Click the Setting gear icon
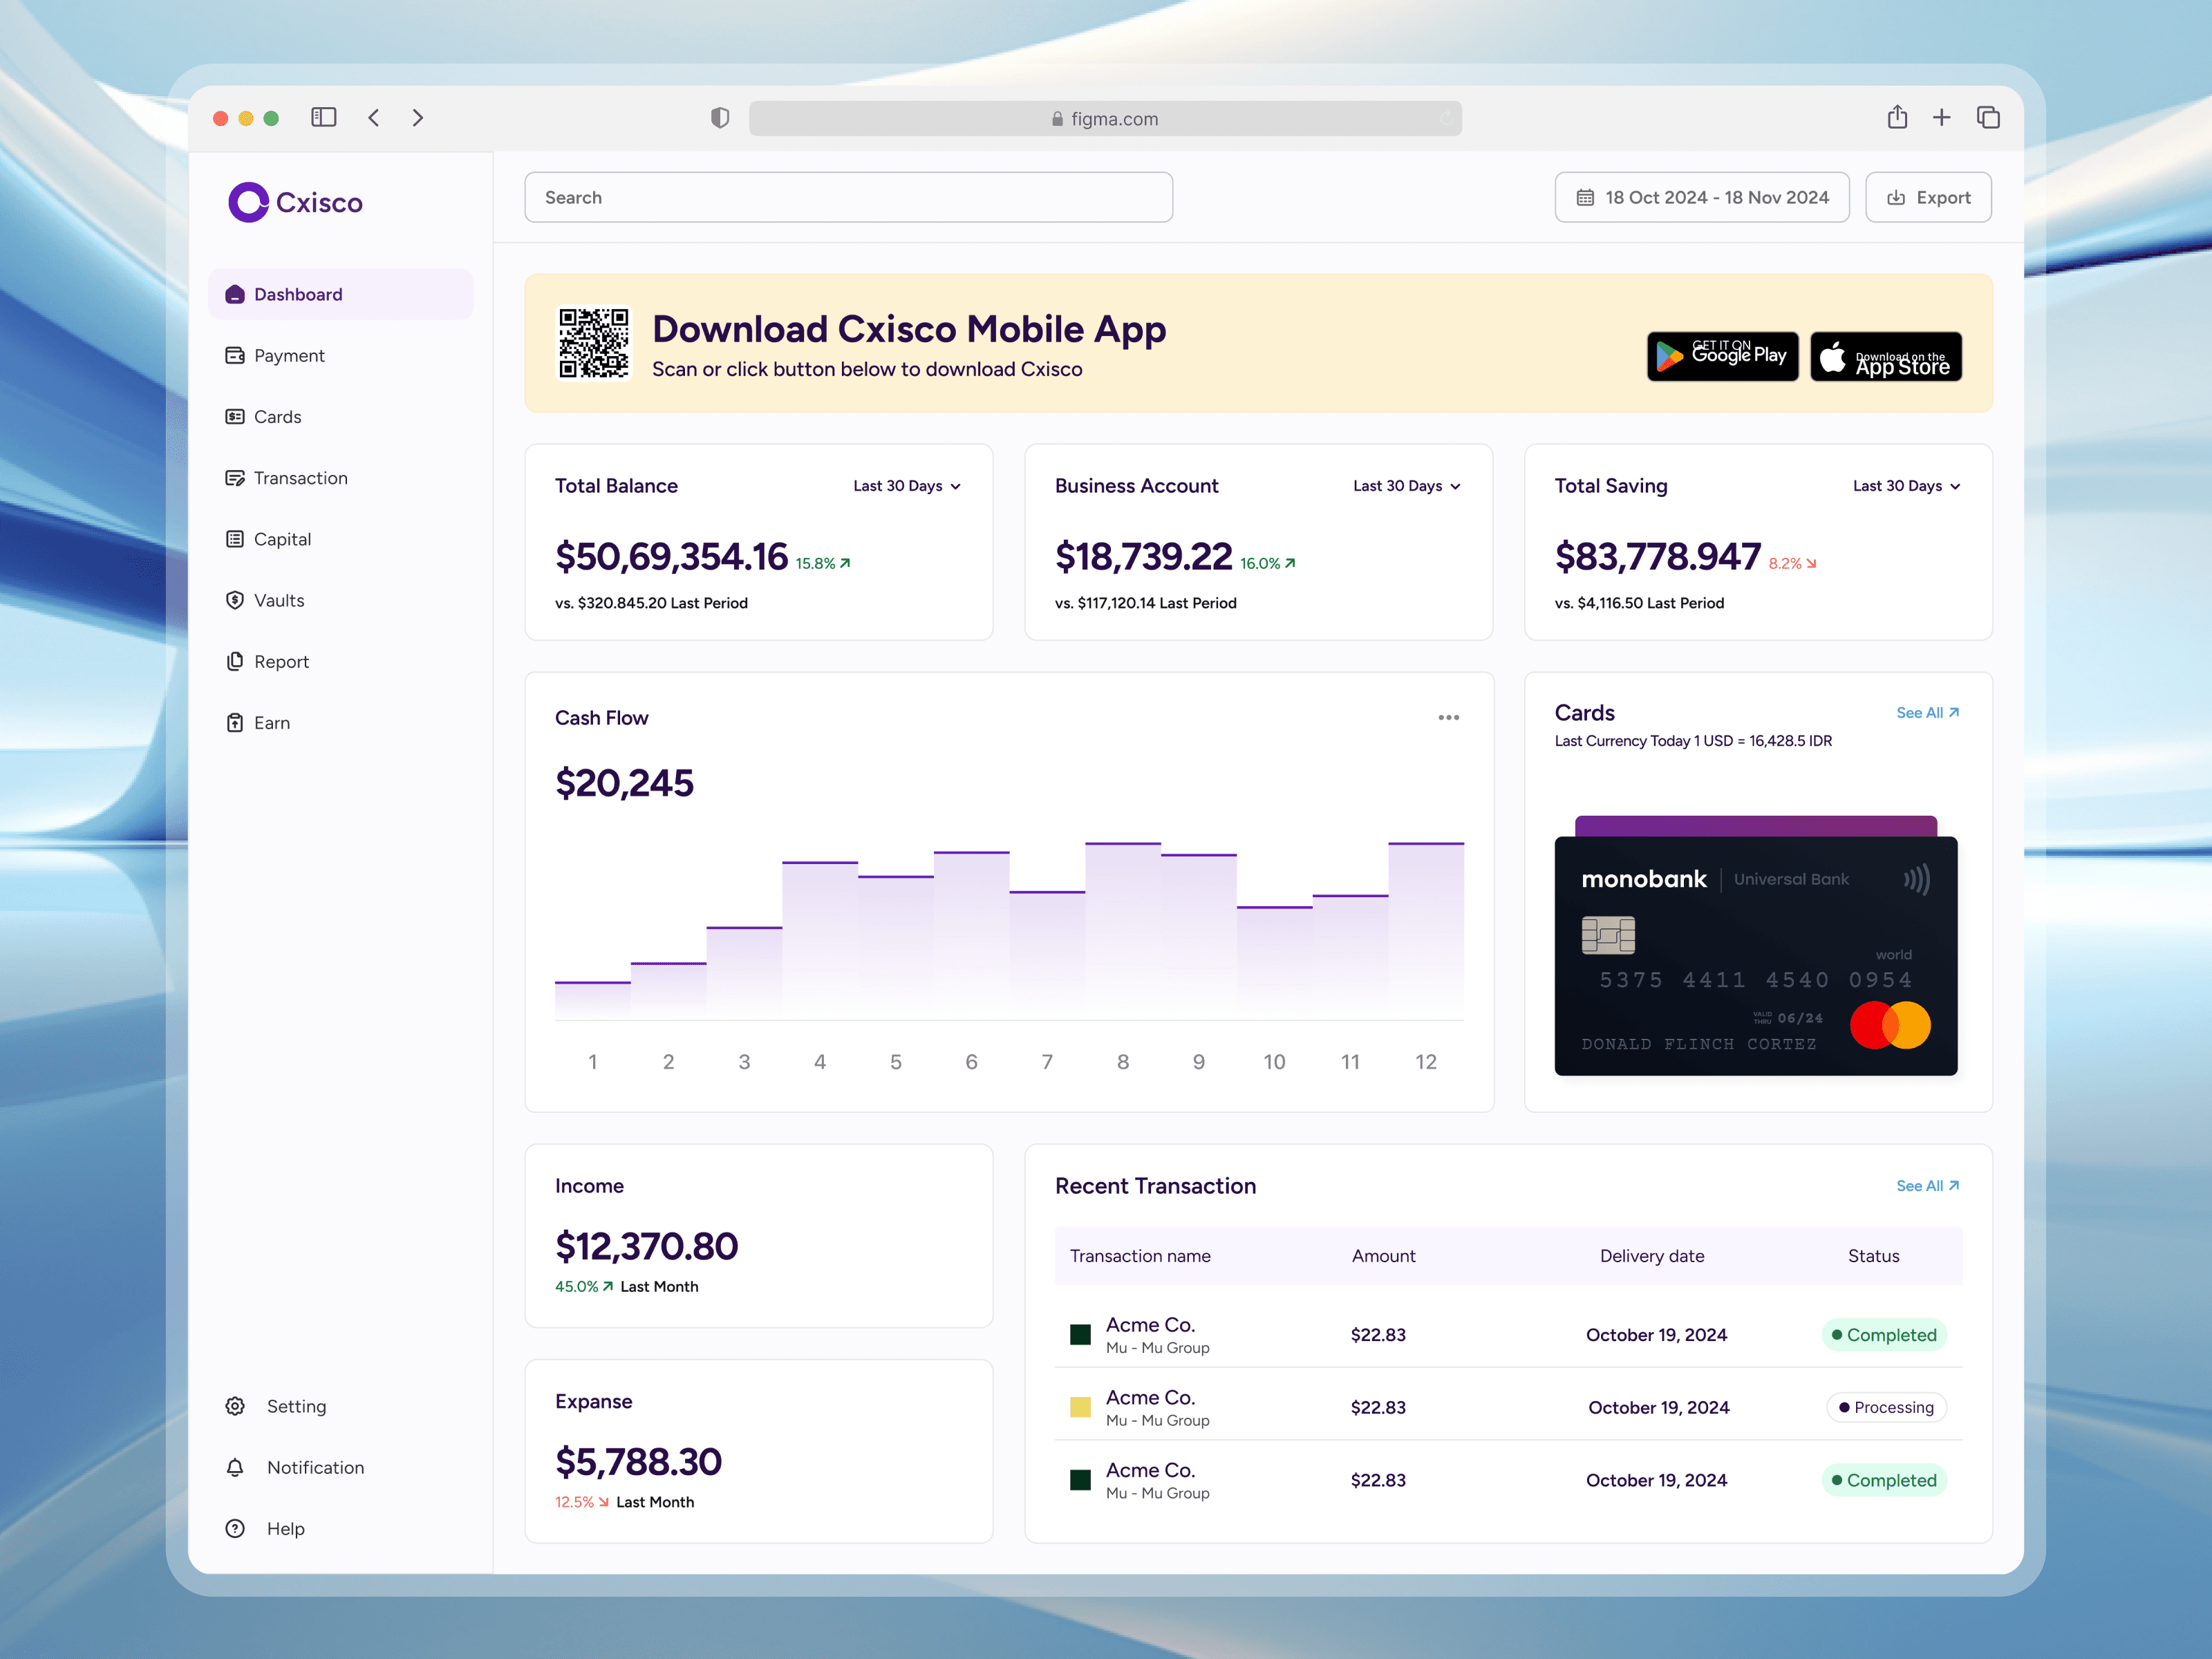The image size is (2212, 1659). pyautogui.click(x=235, y=1406)
